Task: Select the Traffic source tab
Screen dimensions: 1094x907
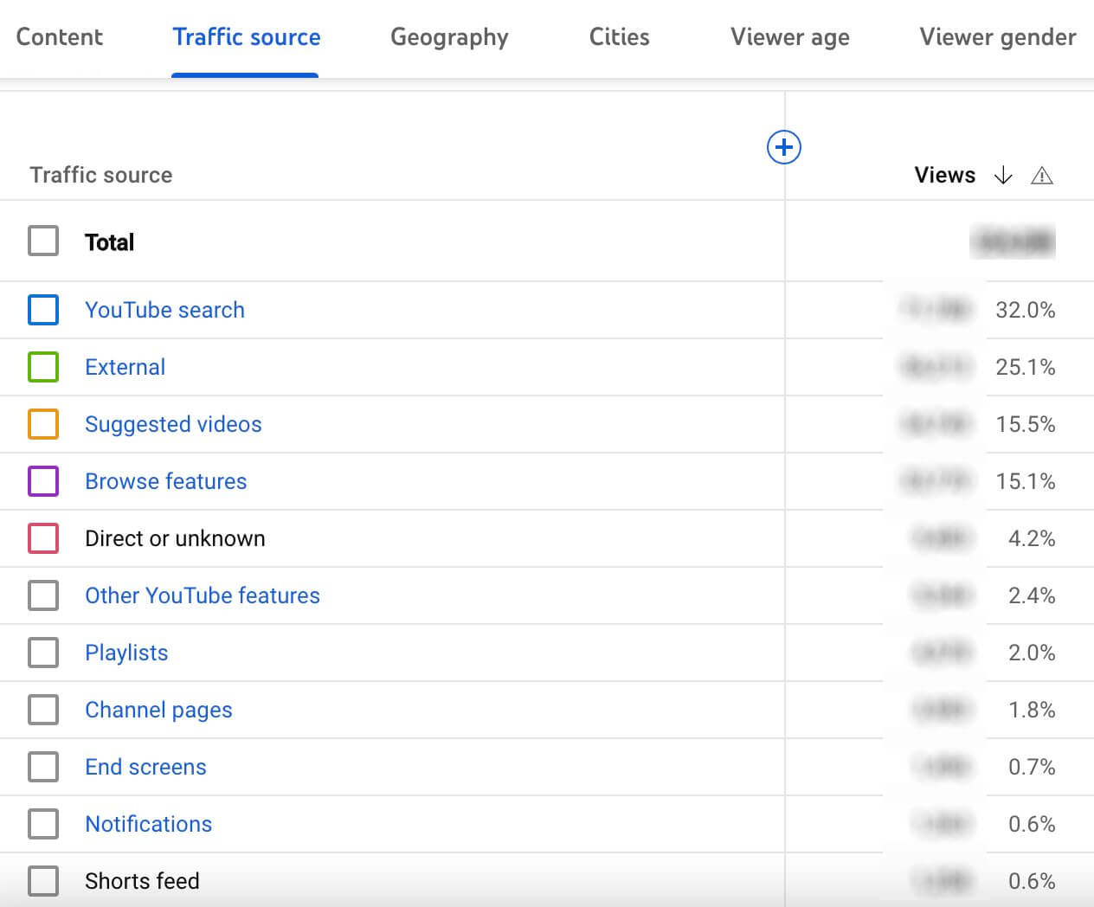Action: (246, 37)
